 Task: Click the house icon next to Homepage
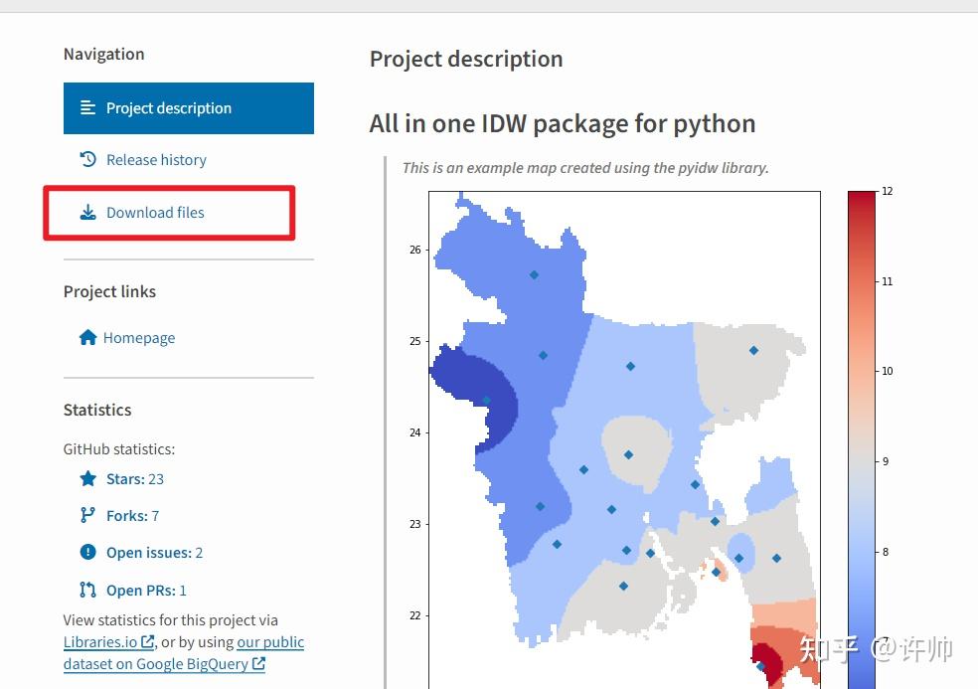(x=88, y=337)
